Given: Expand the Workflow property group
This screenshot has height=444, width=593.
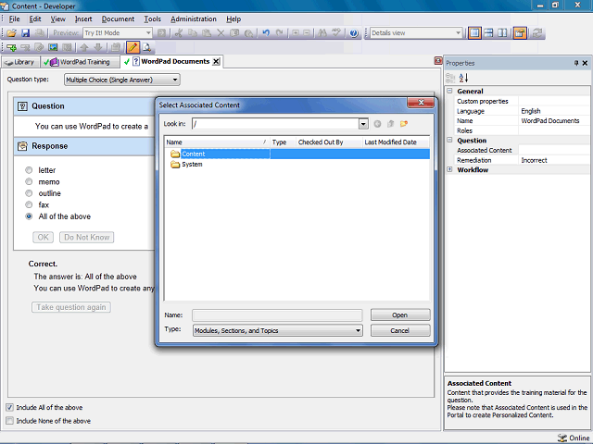Looking at the screenshot, I should (449, 169).
